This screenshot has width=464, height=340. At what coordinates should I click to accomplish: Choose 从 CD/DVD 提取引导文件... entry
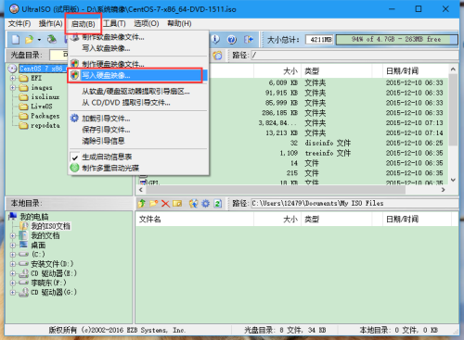(138, 103)
